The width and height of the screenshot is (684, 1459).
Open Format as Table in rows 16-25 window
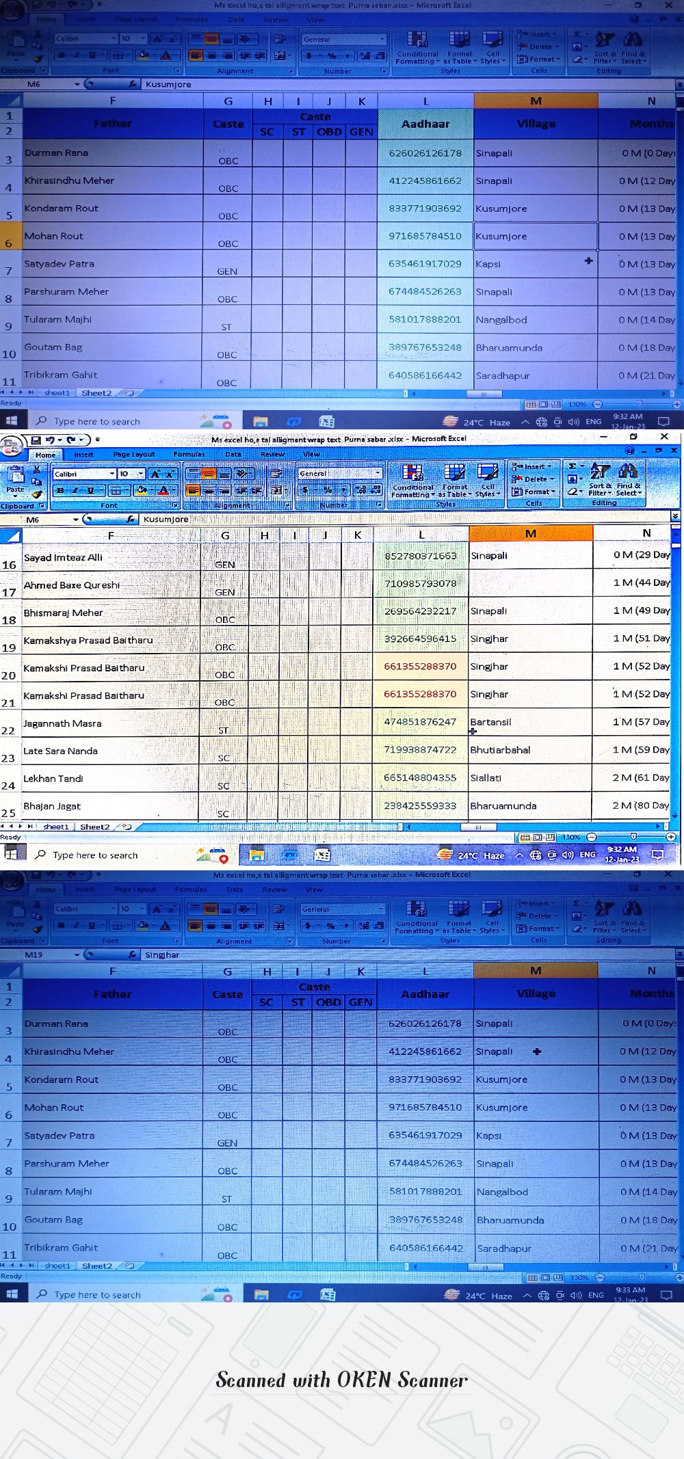point(455,479)
